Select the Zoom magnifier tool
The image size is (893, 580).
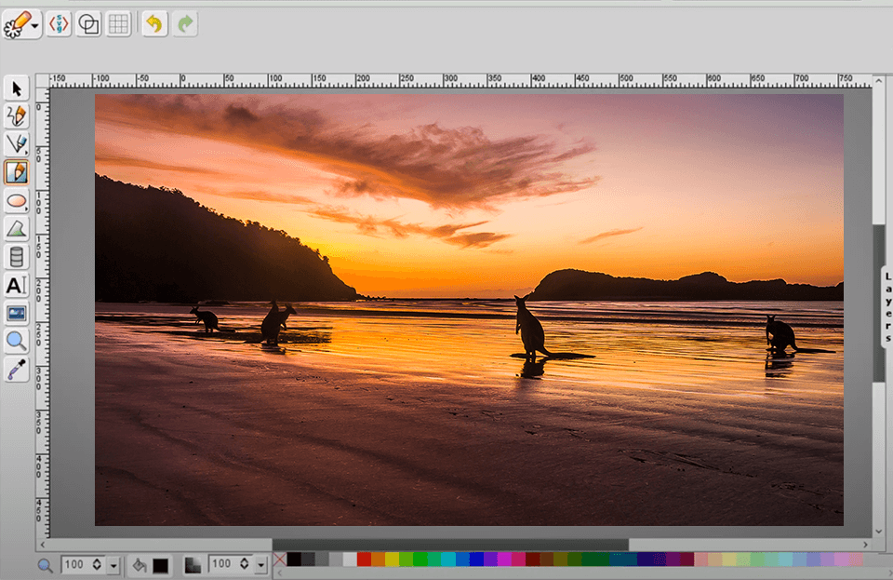[x=17, y=341]
